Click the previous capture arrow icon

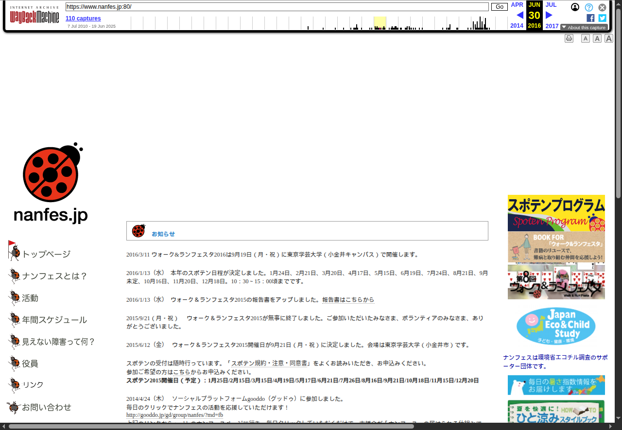pyautogui.click(x=519, y=15)
